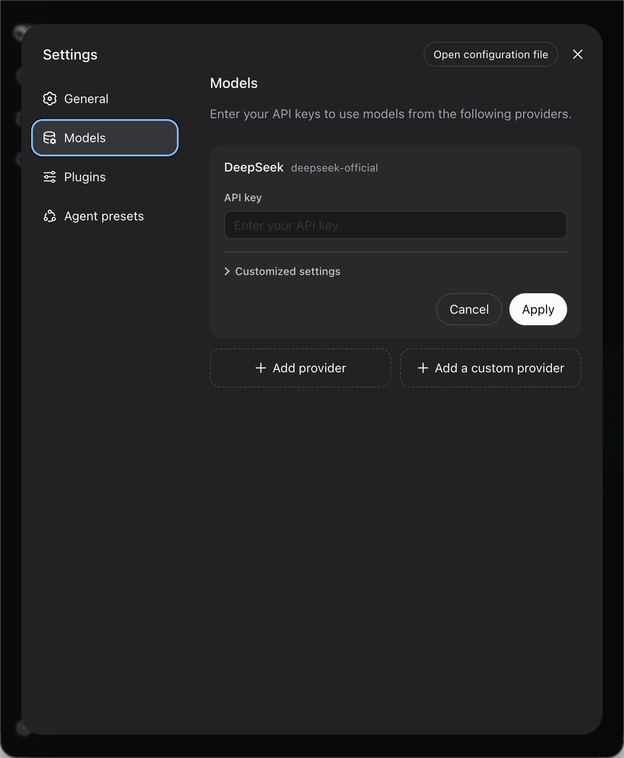Cancel the DeepSeek provider changes
This screenshot has width=624, height=758.
pos(469,309)
